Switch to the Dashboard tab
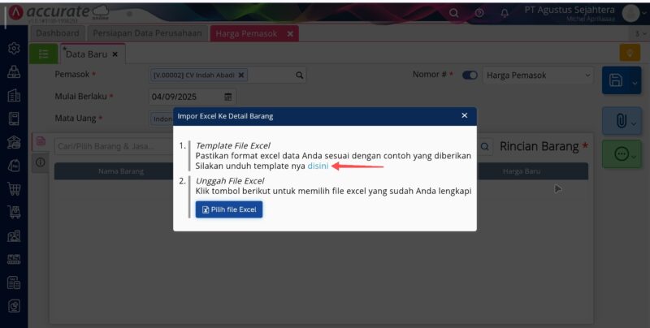 click(x=57, y=33)
